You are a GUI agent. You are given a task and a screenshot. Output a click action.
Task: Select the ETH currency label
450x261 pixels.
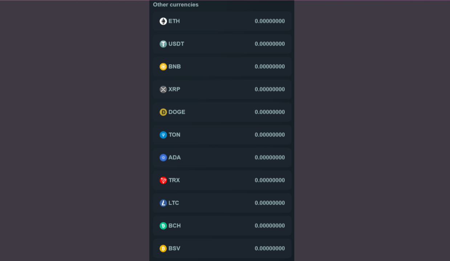174,21
